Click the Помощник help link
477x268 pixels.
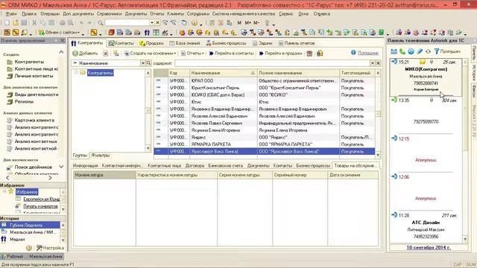(x=367, y=53)
